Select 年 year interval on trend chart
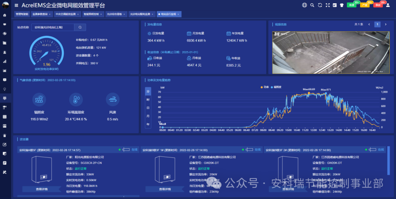 coord(148,124)
